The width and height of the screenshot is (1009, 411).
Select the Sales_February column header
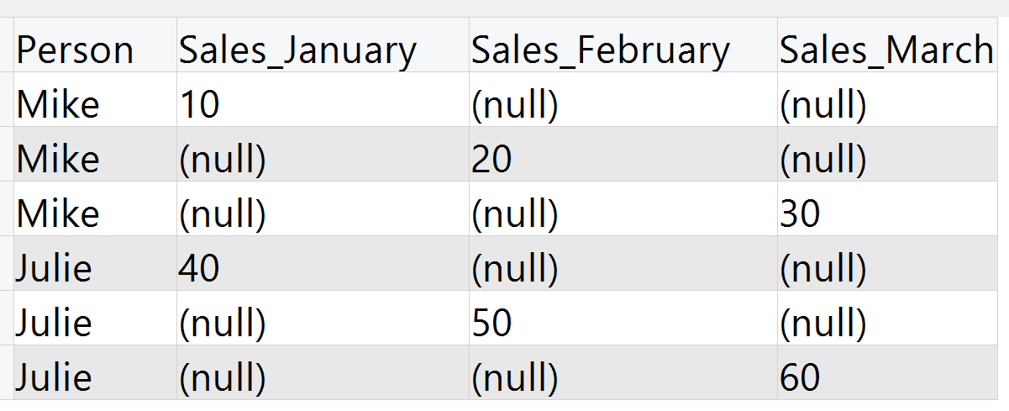[623, 50]
